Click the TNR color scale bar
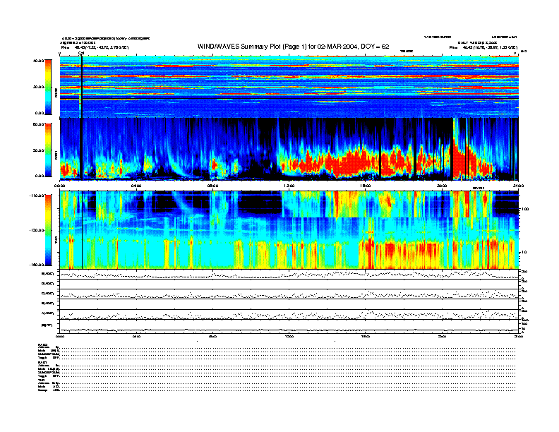 click(49, 230)
